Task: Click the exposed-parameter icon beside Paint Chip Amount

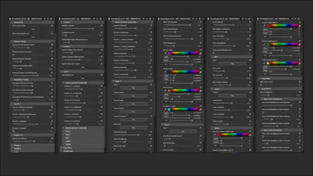Action: point(201,22)
